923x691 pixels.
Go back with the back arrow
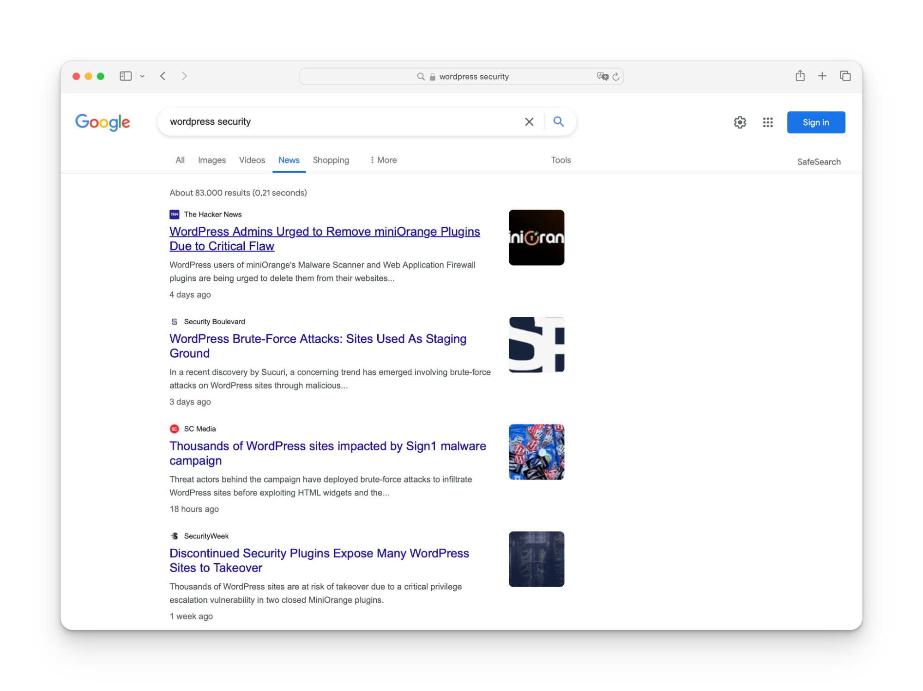[x=163, y=76]
